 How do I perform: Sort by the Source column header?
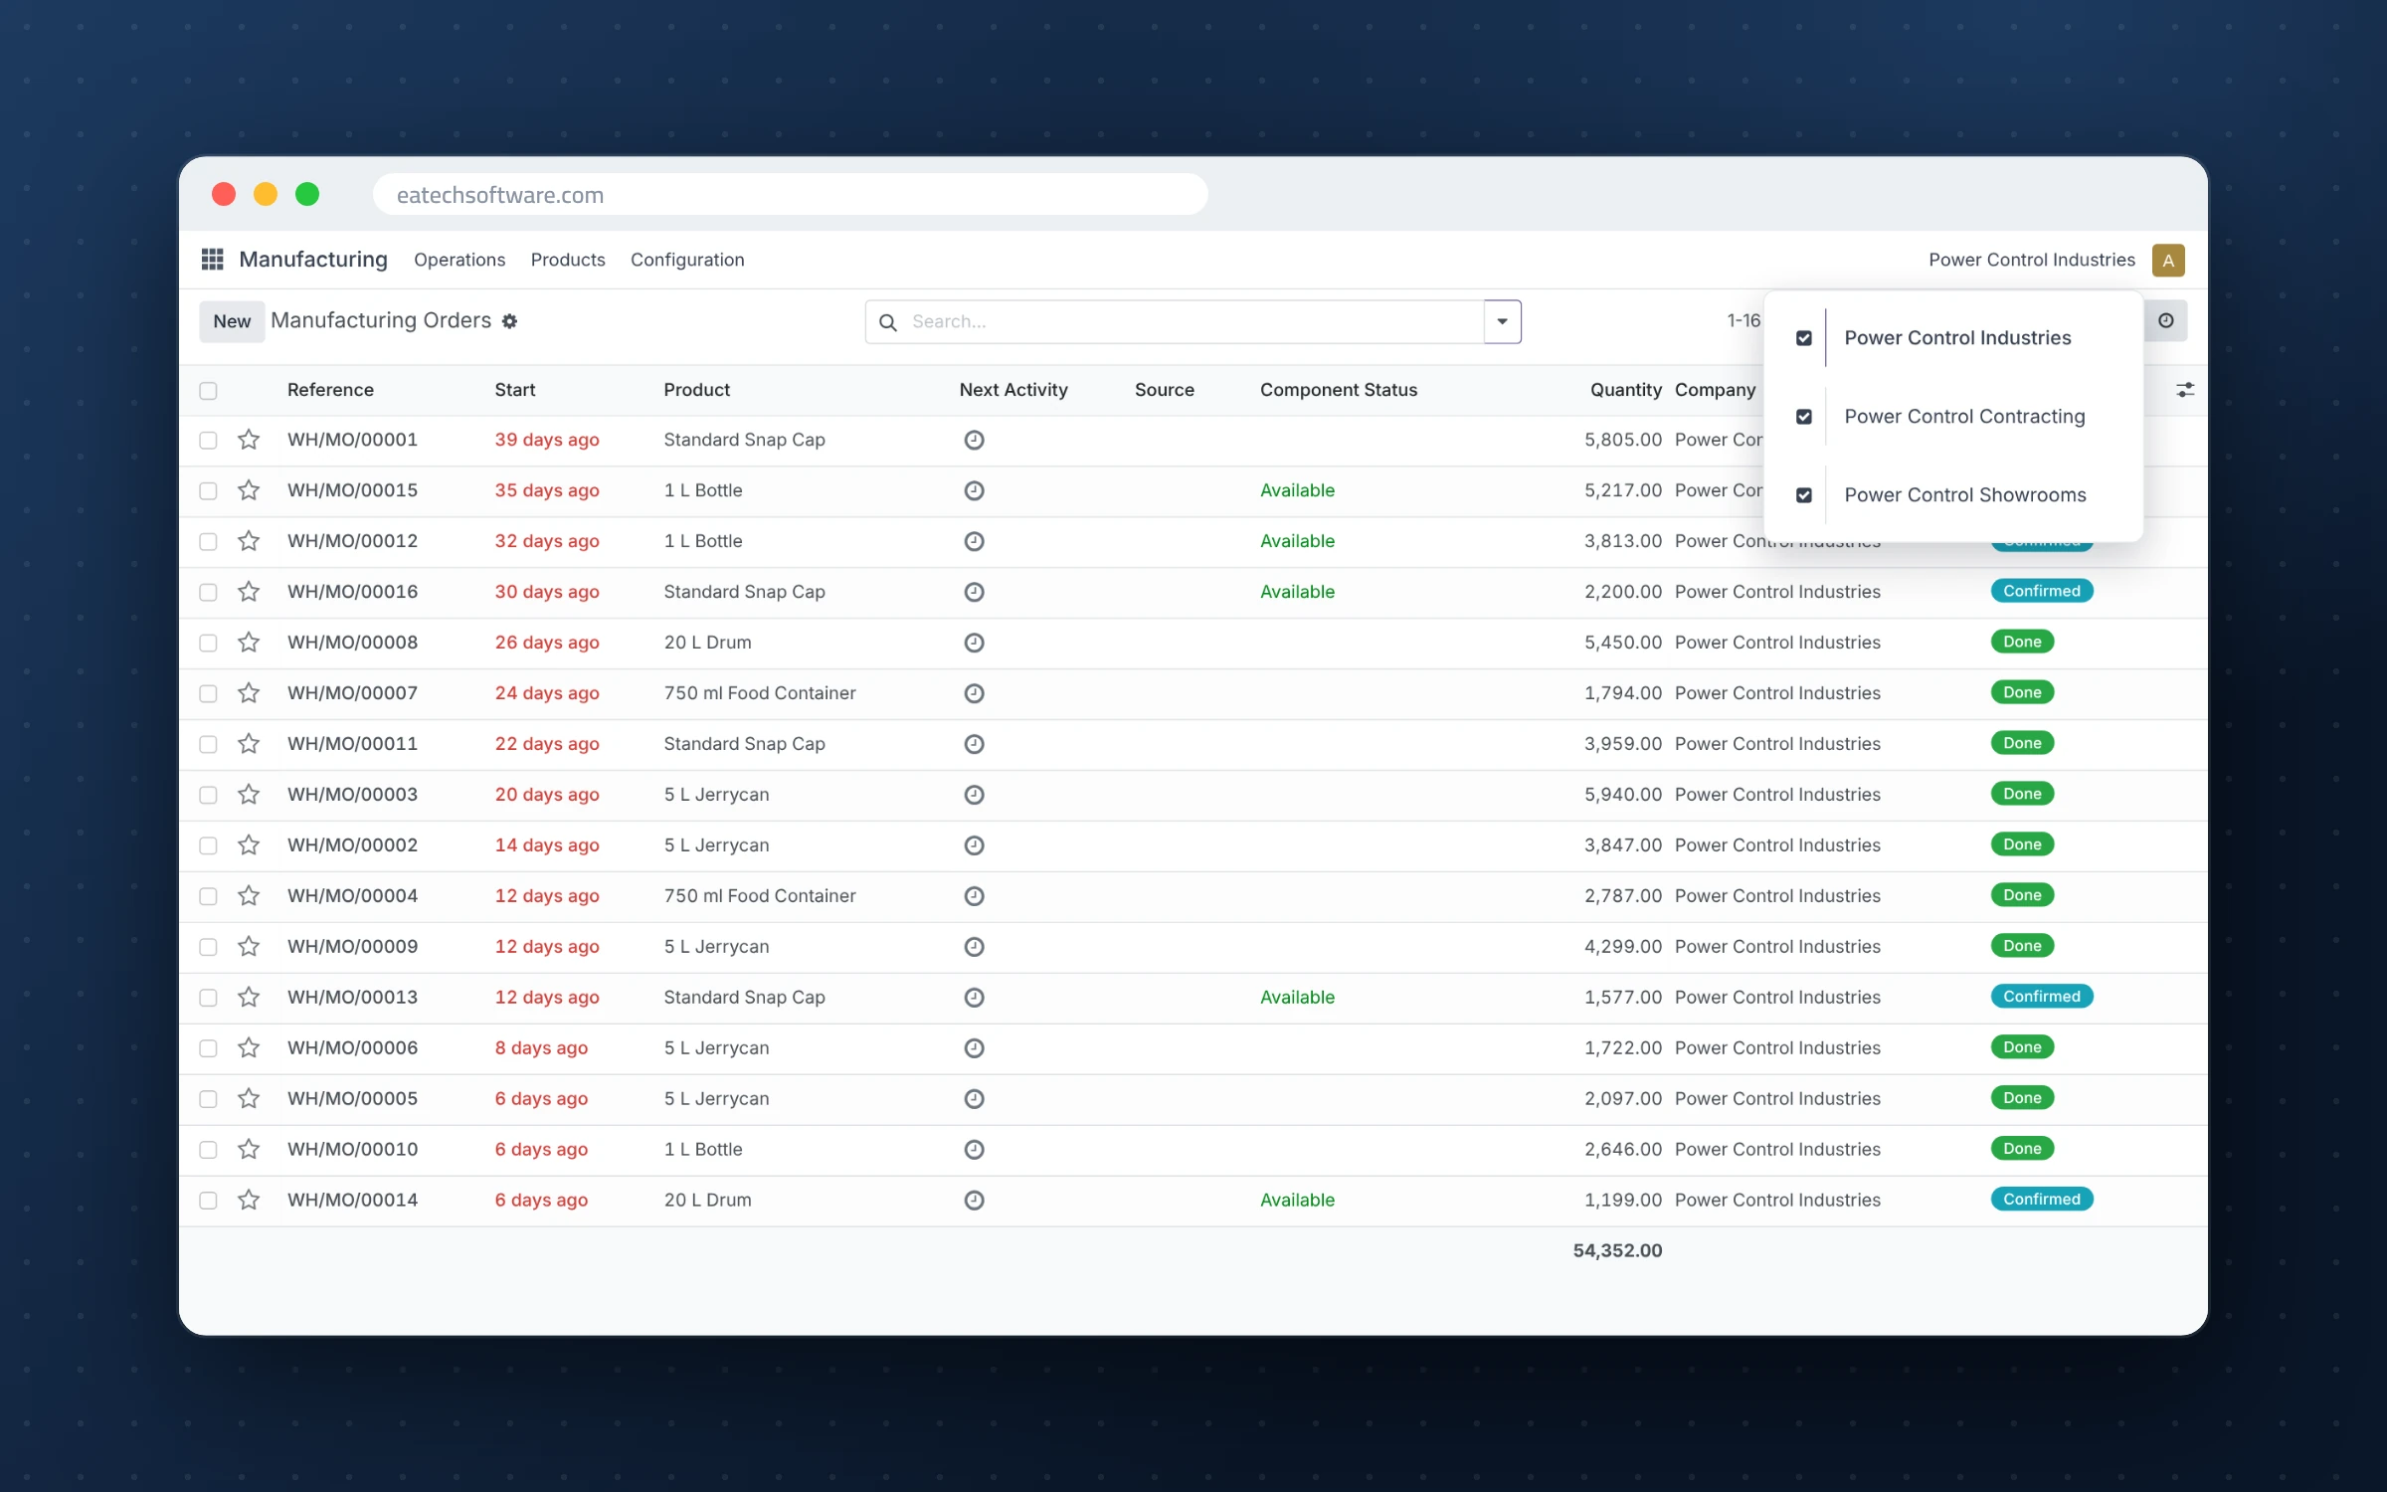coord(1165,390)
